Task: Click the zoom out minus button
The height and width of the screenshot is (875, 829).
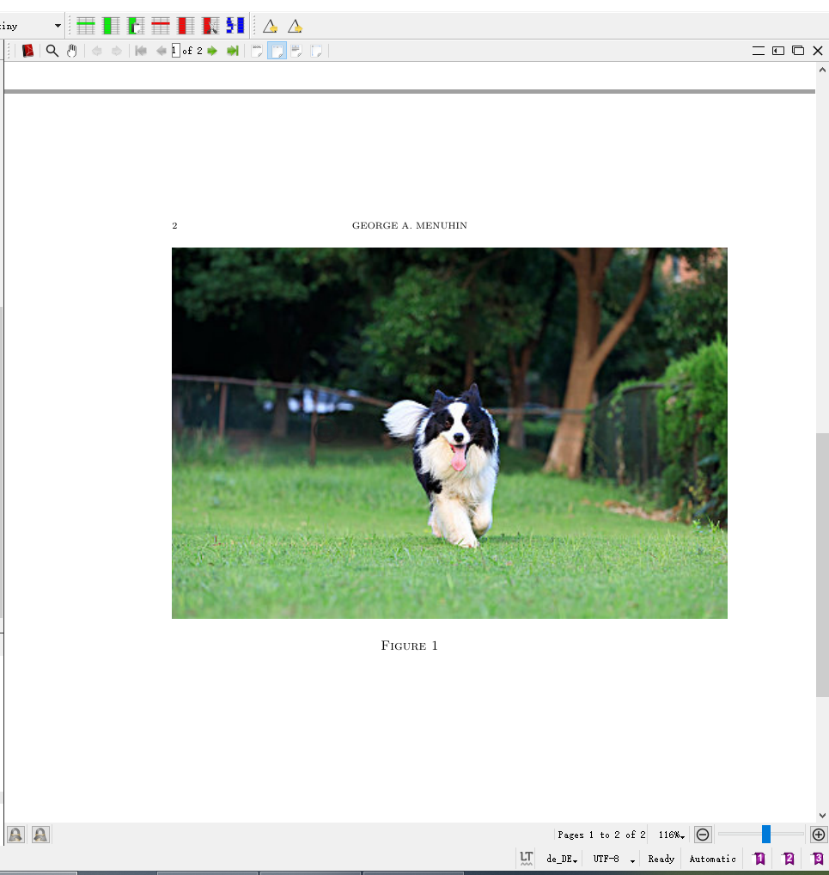Action: tap(703, 835)
